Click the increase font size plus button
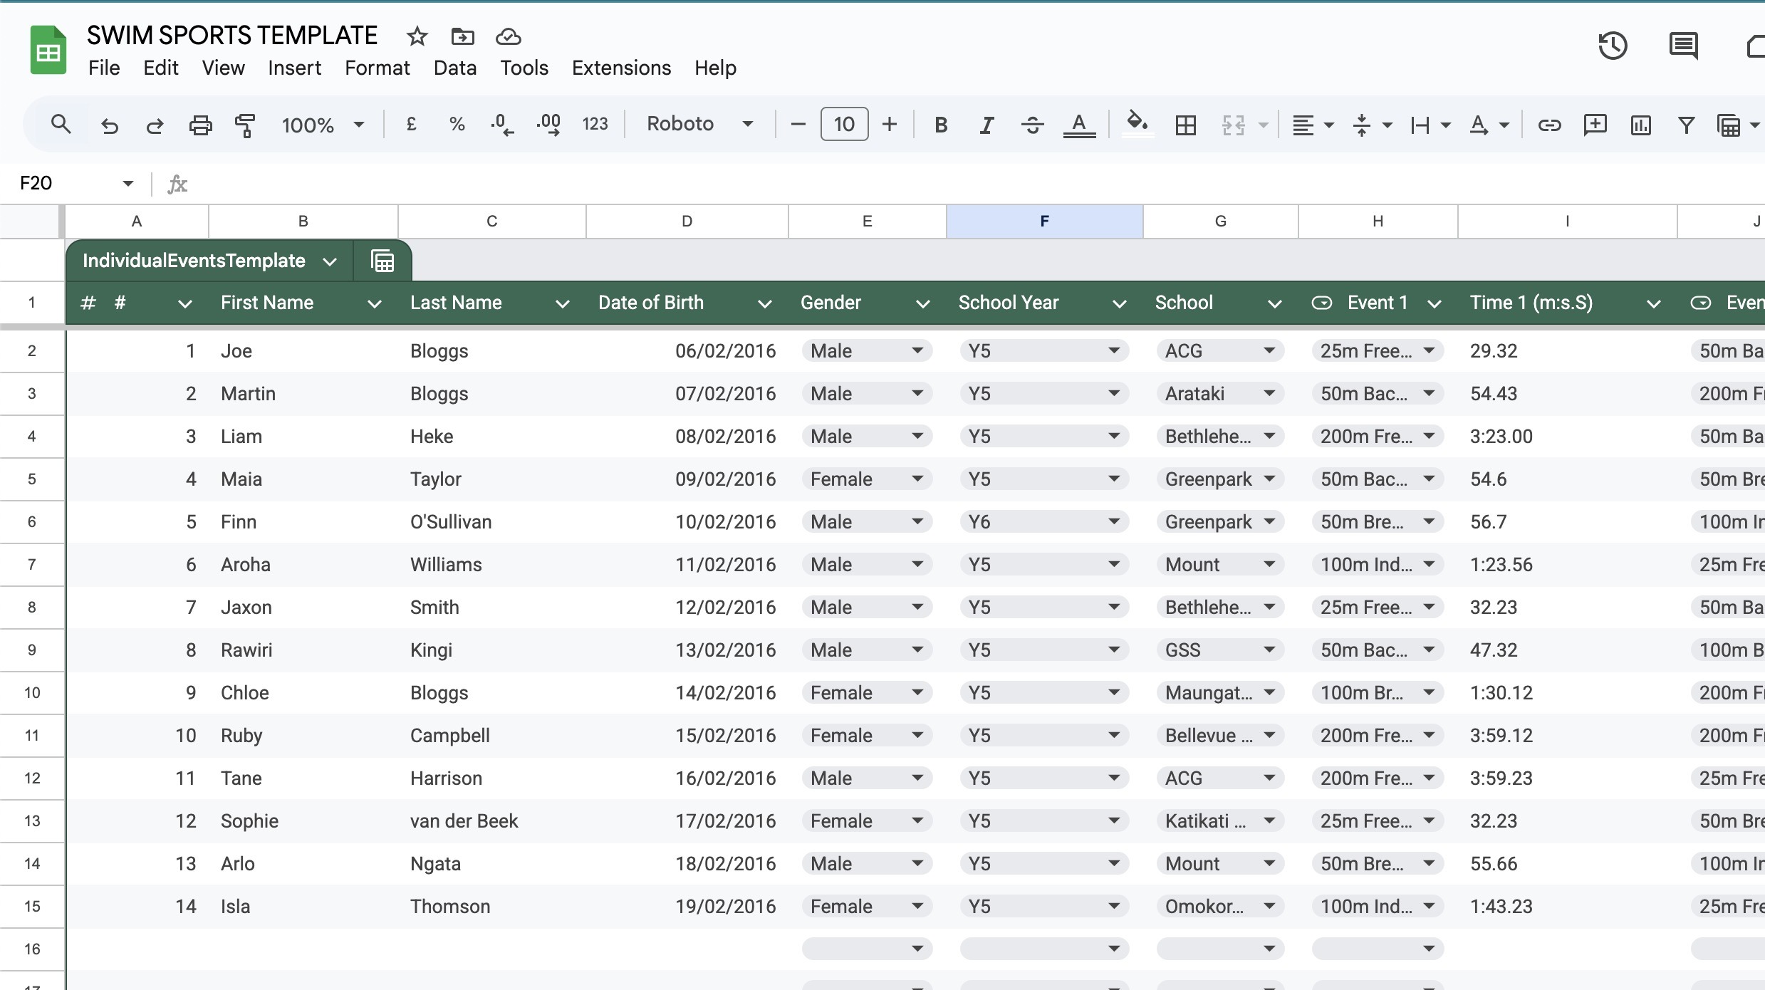This screenshot has width=1765, height=990. (889, 125)
